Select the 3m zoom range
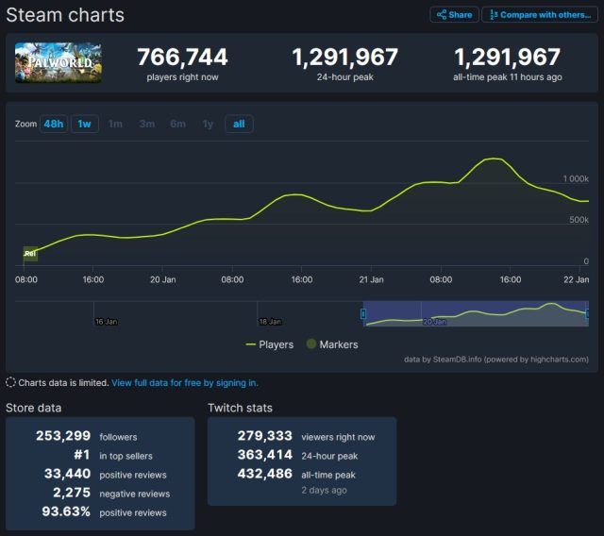 (x=147, y=124)
